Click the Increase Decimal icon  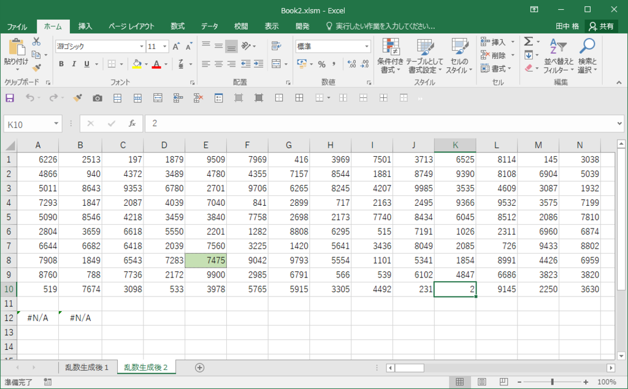pos(351,64)
